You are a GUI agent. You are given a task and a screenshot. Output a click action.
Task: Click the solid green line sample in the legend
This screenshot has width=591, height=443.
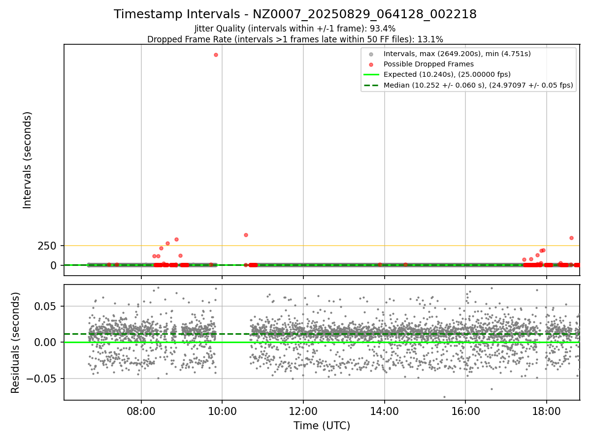click(x=371, y=75)
